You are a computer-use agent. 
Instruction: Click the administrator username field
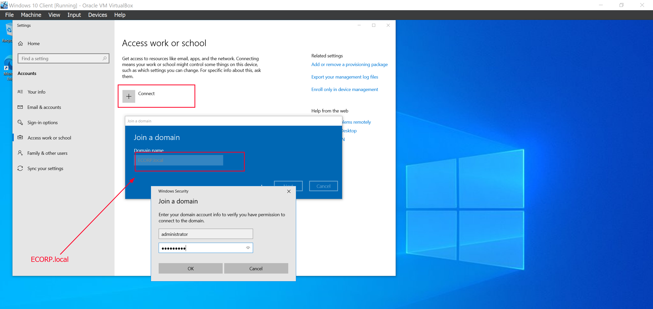206,234
